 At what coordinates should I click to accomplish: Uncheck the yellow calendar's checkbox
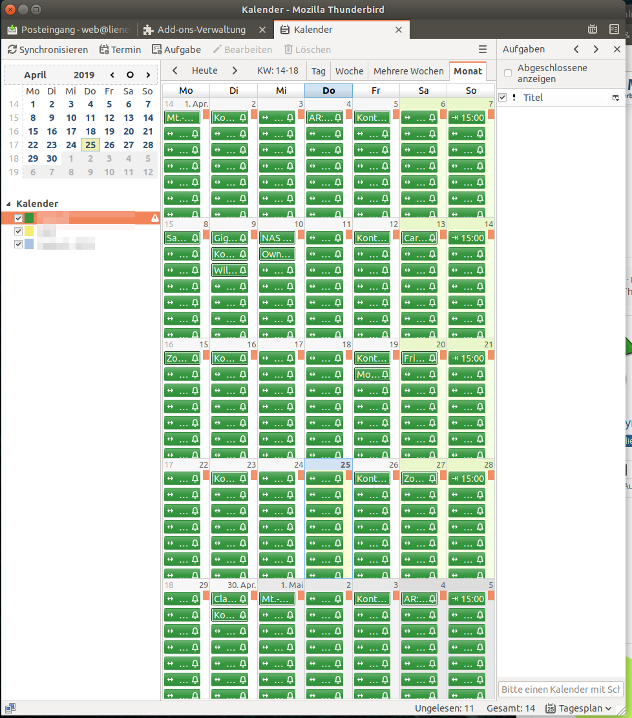19,231
